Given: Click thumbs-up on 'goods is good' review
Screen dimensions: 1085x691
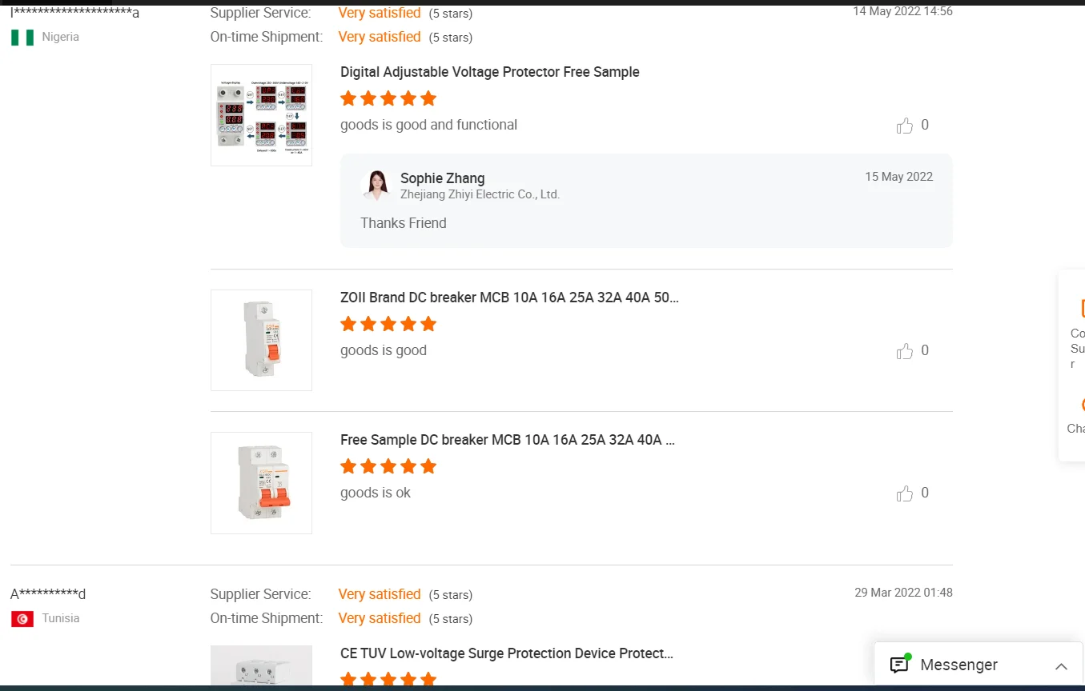Looking at the screenshot, I should (905, 351).
